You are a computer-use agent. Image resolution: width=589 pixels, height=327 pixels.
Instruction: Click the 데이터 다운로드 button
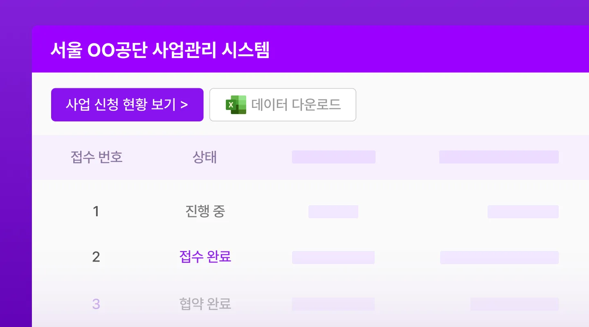coord(283,105)
